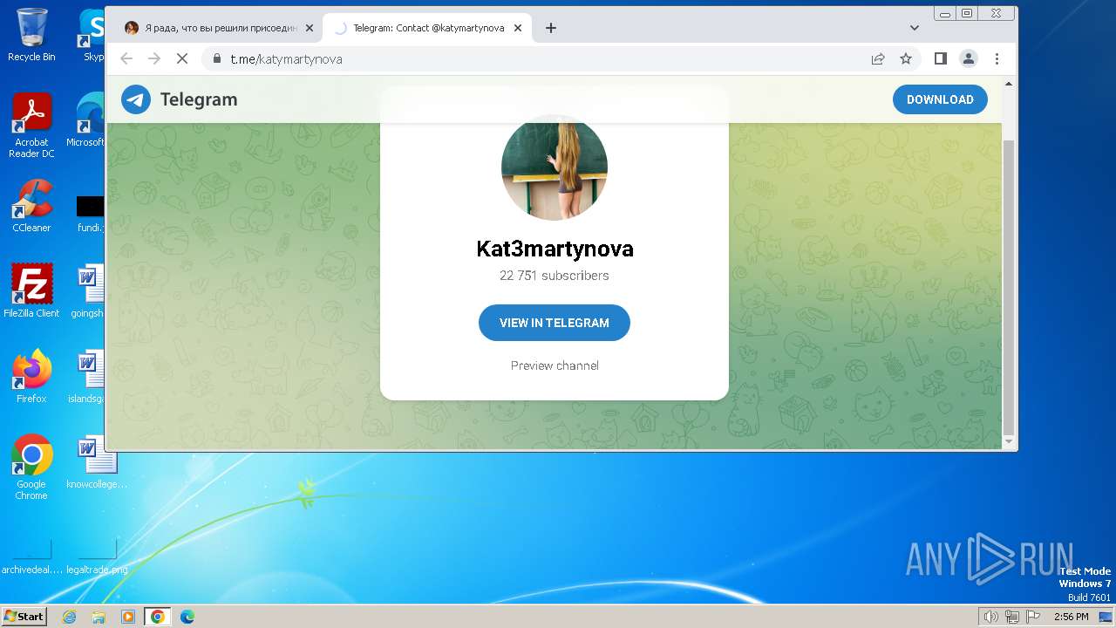Click the DOWNLOAD button
Image resolution: width=1116 pixels, height=628 pixels.
click(940, 99)
